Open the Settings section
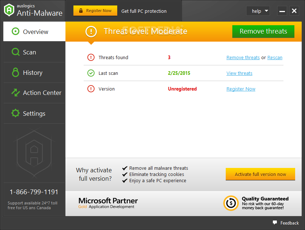The width and height of the screenshot is (305, 230). point(34,113)
